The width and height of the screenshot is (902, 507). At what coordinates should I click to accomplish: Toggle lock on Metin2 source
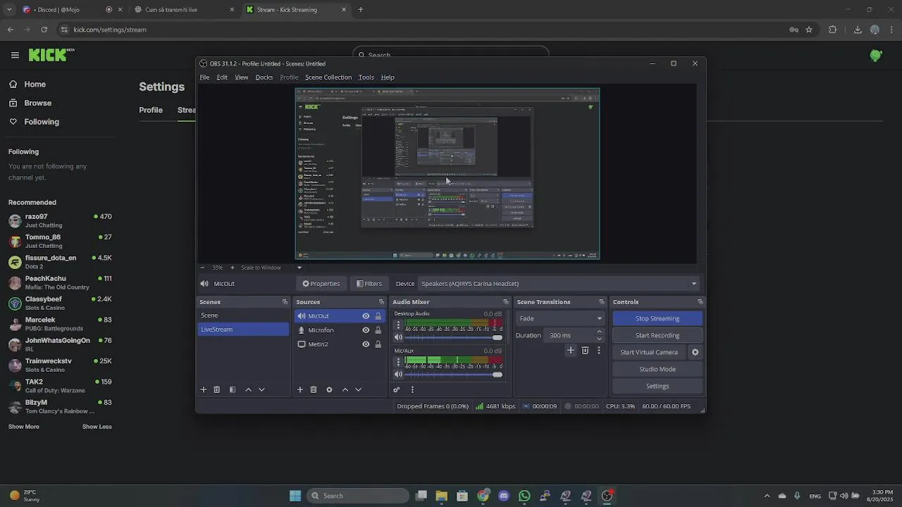(x=378, y=344)
